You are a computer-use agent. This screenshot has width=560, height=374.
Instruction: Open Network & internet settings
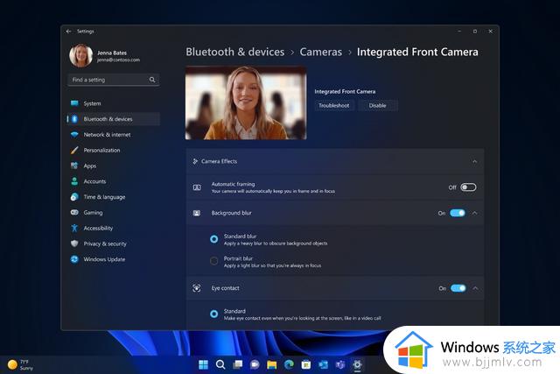[x=113, y=135]
